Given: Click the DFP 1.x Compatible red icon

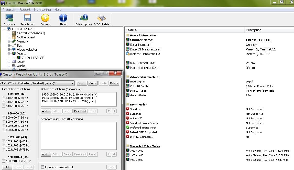Looking at the screenshot, I should [127, 137].
